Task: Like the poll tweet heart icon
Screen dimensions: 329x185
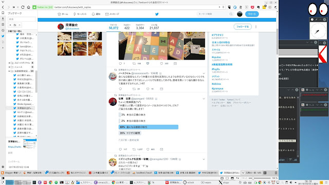Action: pos(148,150)
